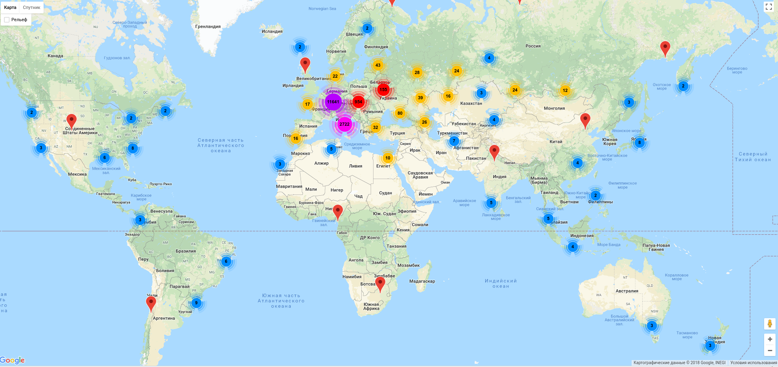Open the Условия использования link
The image size is (778, 367).
pyautogui.click(x=754, y=363)
